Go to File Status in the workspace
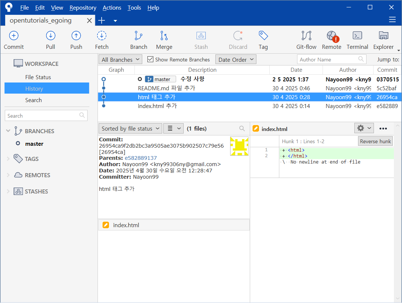Viewport: 402px width, 303px height. 38,77
